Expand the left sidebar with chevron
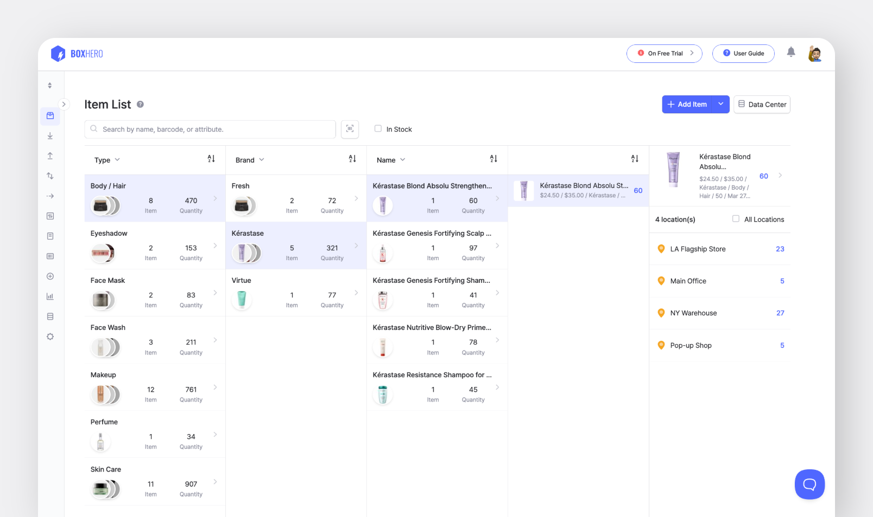 coord(64,104)
